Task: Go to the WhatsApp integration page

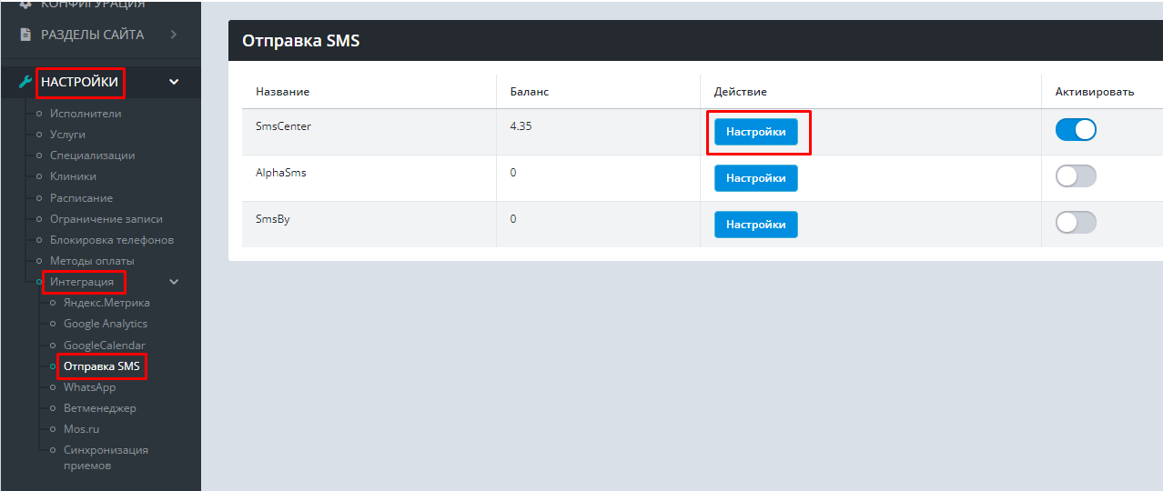Action: tap(89, 387)
